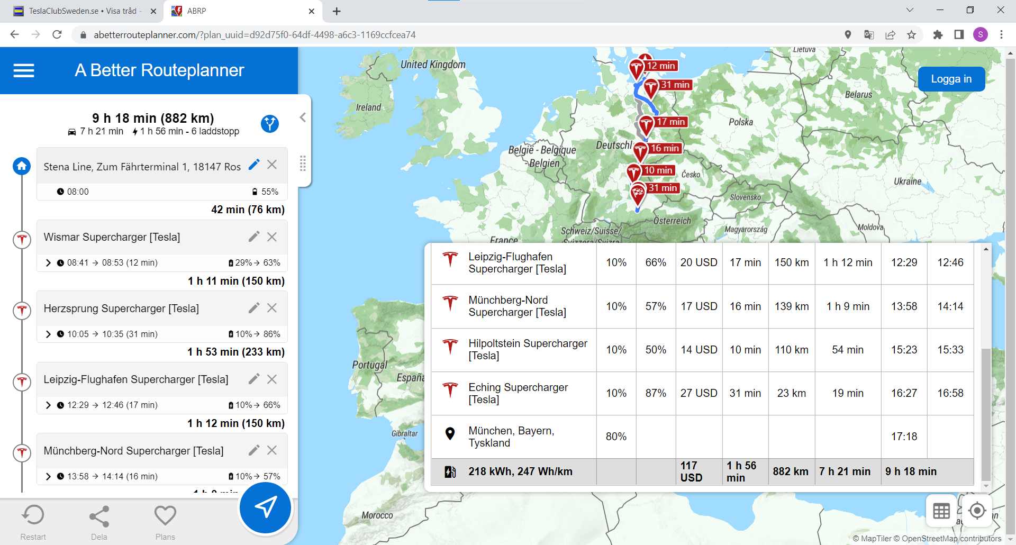Start navigation with blue arrow button
The height and width of the screenshot is (545, 1016).
[x=265, y=507]
